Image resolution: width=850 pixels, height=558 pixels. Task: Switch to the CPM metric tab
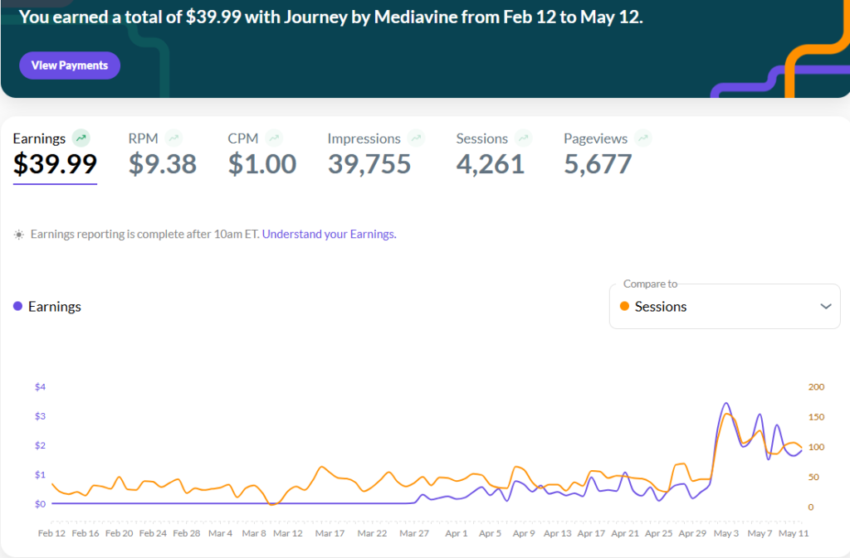(x=261, y=154)
